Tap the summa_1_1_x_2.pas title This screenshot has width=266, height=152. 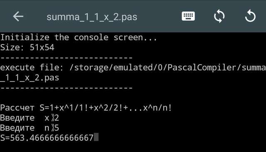pos(92,17)
